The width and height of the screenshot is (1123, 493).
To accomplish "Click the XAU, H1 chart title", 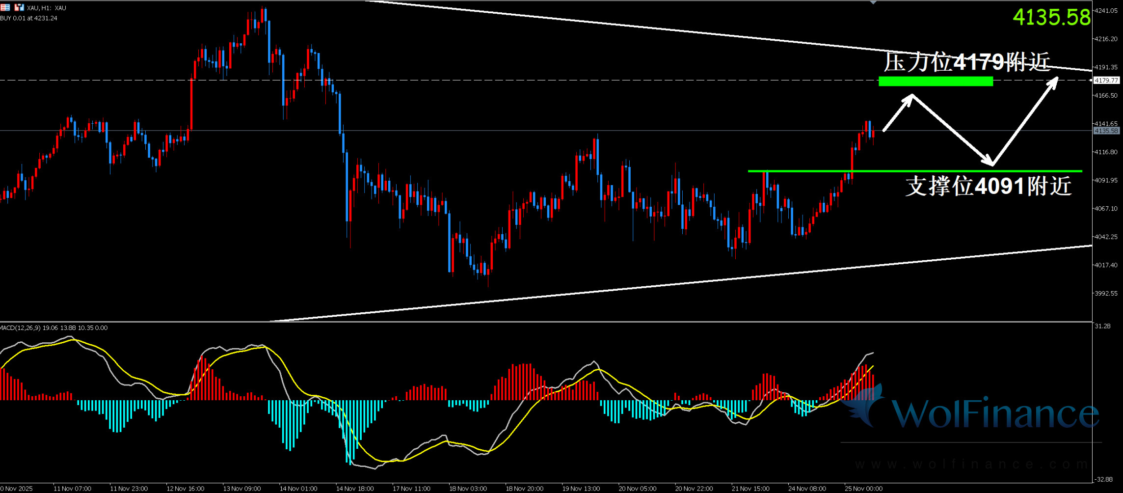I will tap(47, 8).
